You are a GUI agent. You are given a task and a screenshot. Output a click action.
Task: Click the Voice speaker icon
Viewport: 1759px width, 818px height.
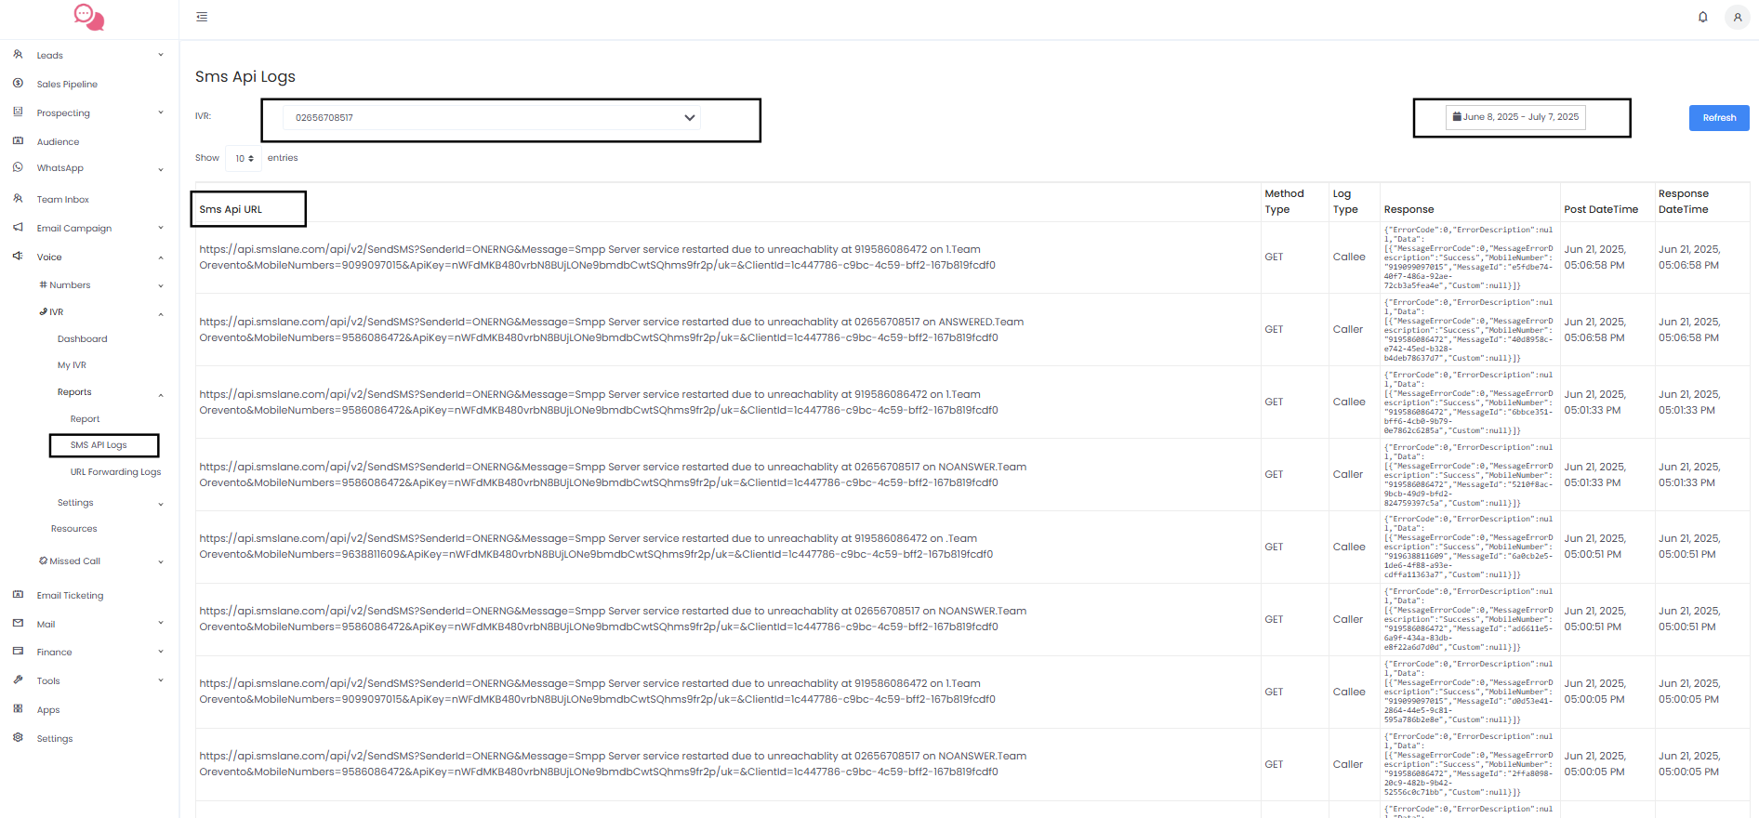click(x=18, y=257)
